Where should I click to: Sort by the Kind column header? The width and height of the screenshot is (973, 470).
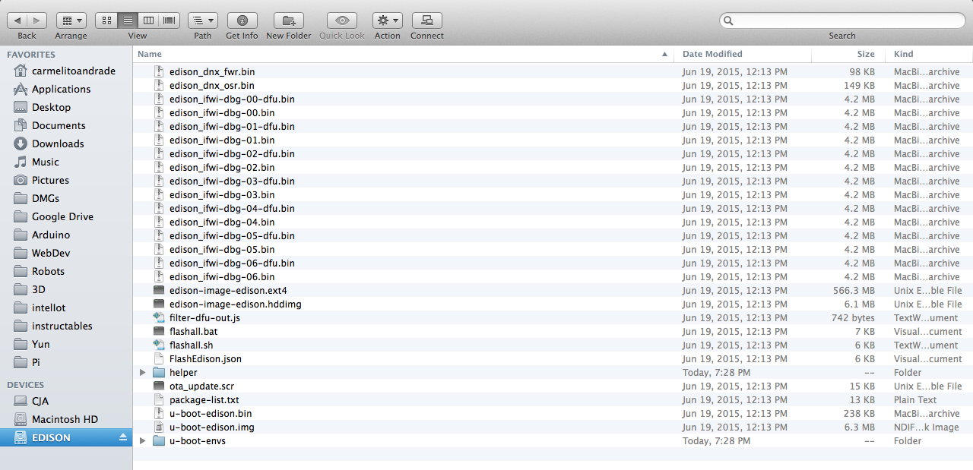929,54
